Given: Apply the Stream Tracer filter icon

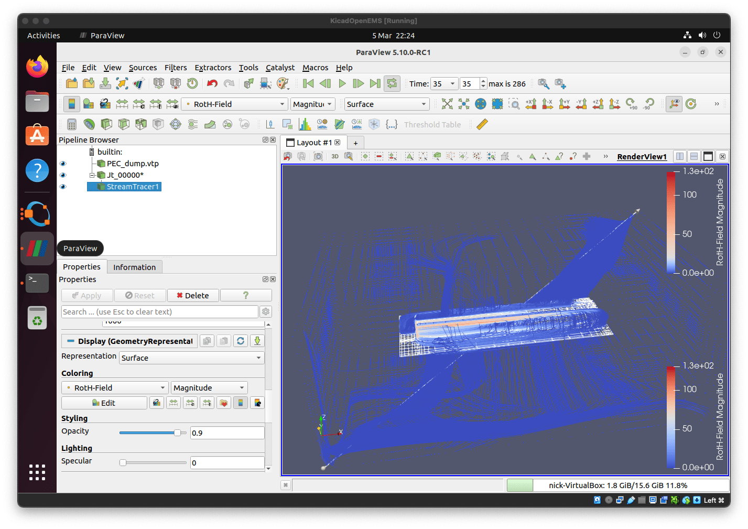Looking at the screenshot, I should tap(193, 124).
